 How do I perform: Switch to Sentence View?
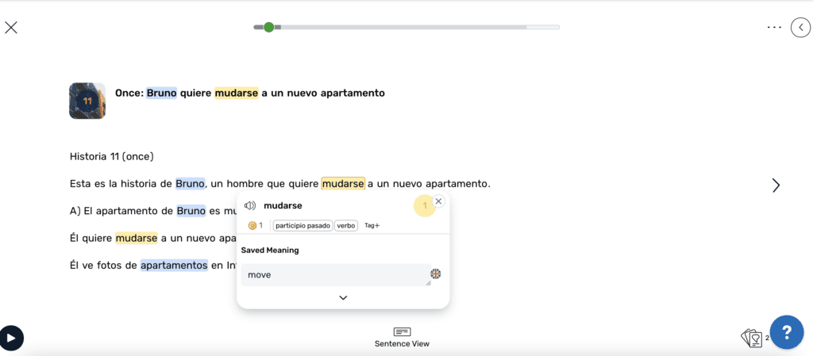(402, 337)
